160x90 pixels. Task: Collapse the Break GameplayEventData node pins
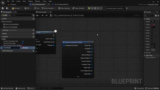(x=78, y=77)
